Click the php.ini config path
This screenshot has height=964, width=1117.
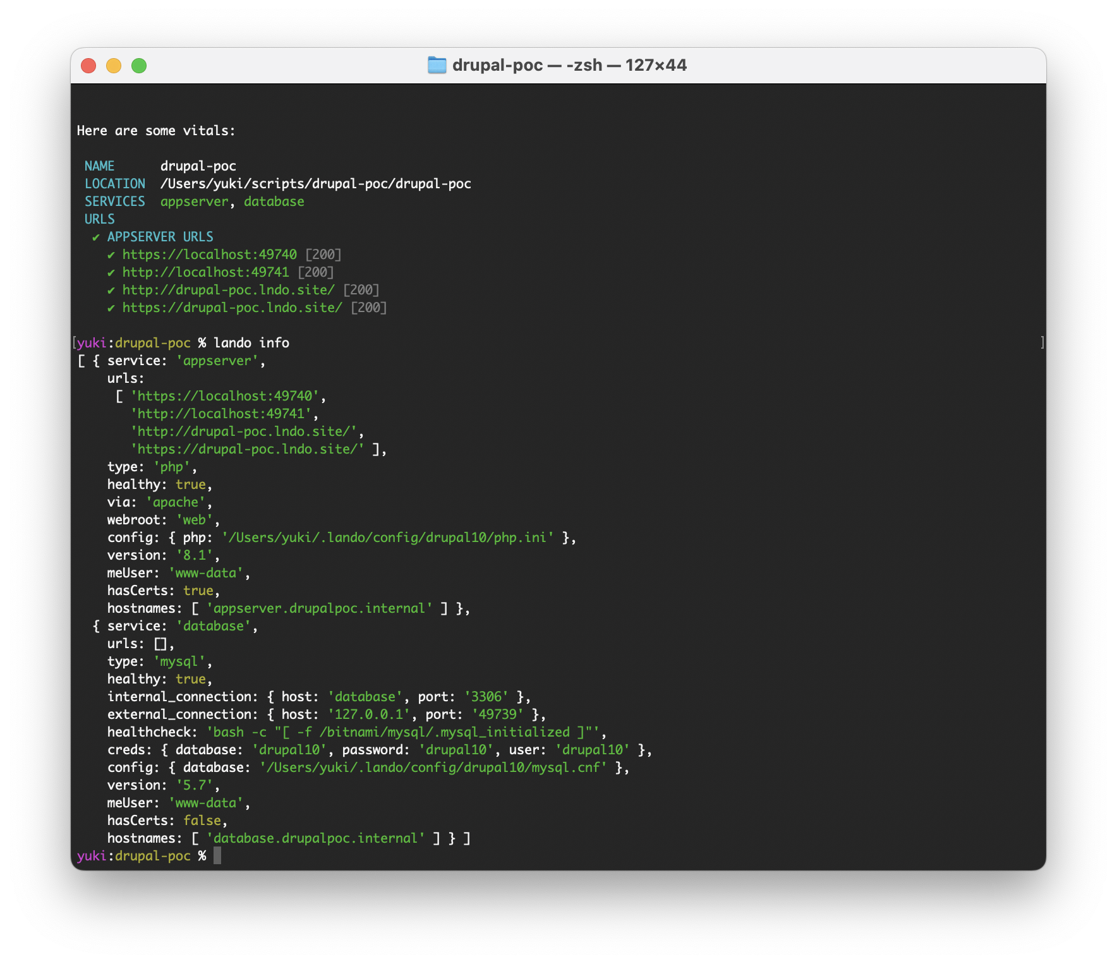point(388,538)
